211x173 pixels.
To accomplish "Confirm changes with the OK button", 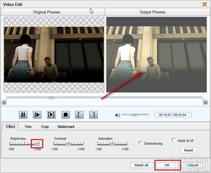I will click(167, 165).
